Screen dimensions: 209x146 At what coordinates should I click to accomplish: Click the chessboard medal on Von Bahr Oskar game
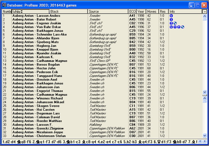pyautogui.click(x=183, y=27)
